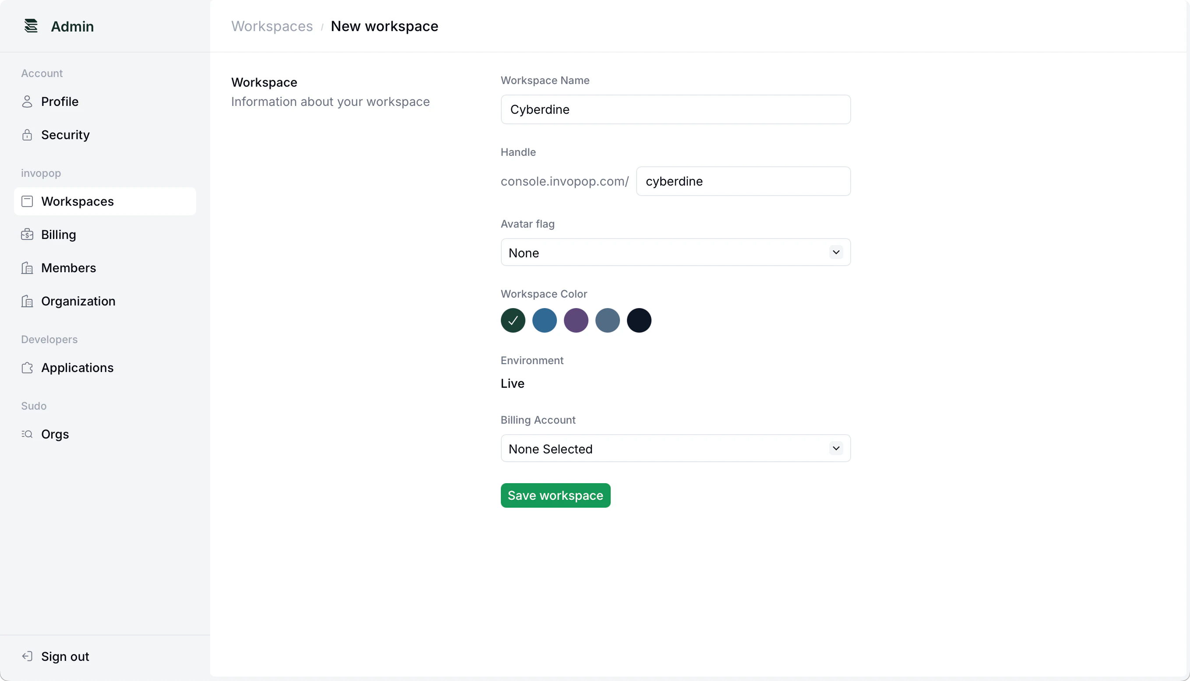Open the Avatar flag dropdown

tap(676, 252)
